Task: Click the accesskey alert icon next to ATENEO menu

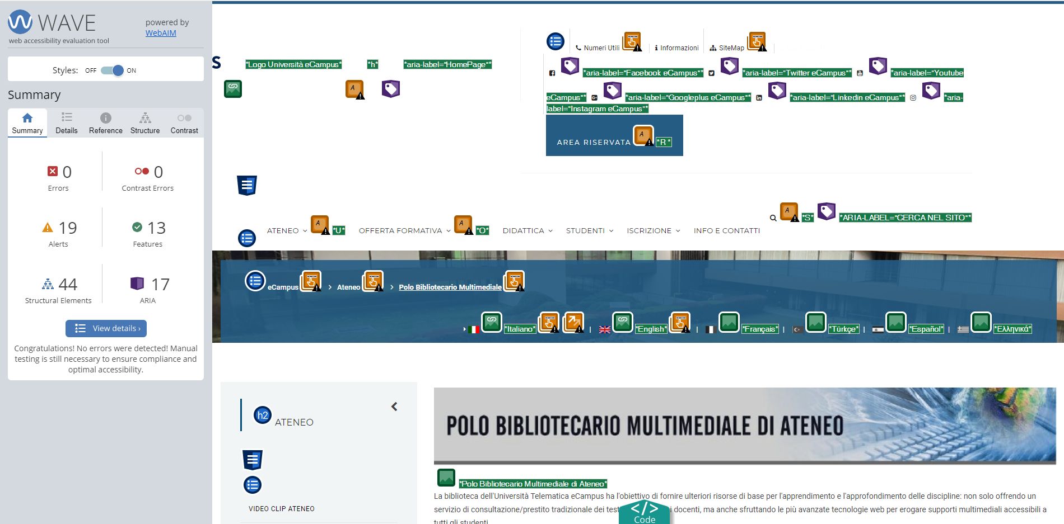Action: pyautogui.click(x=320, y=225)
